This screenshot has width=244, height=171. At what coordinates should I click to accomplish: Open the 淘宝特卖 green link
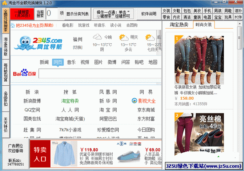click(70, 101)
